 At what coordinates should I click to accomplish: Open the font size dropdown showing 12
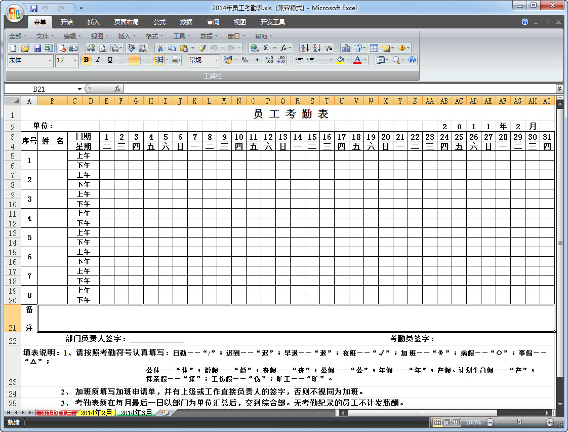coord(67,60)
